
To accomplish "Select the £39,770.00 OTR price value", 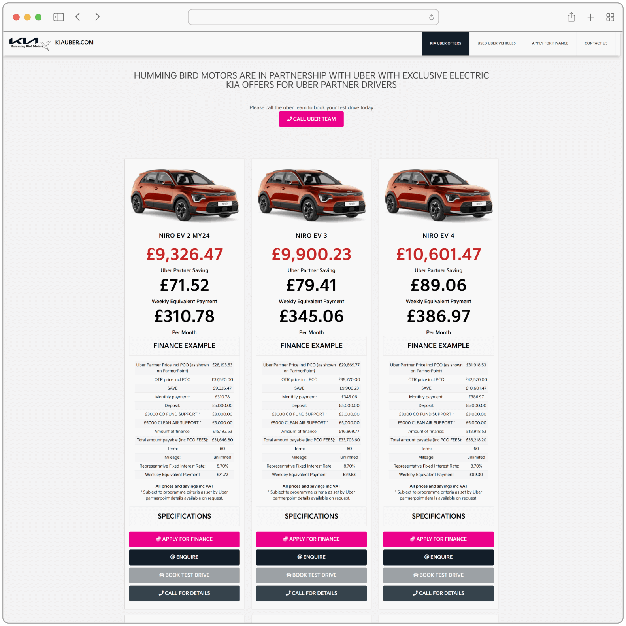I will pyautogui.click(x=349, y=380).
